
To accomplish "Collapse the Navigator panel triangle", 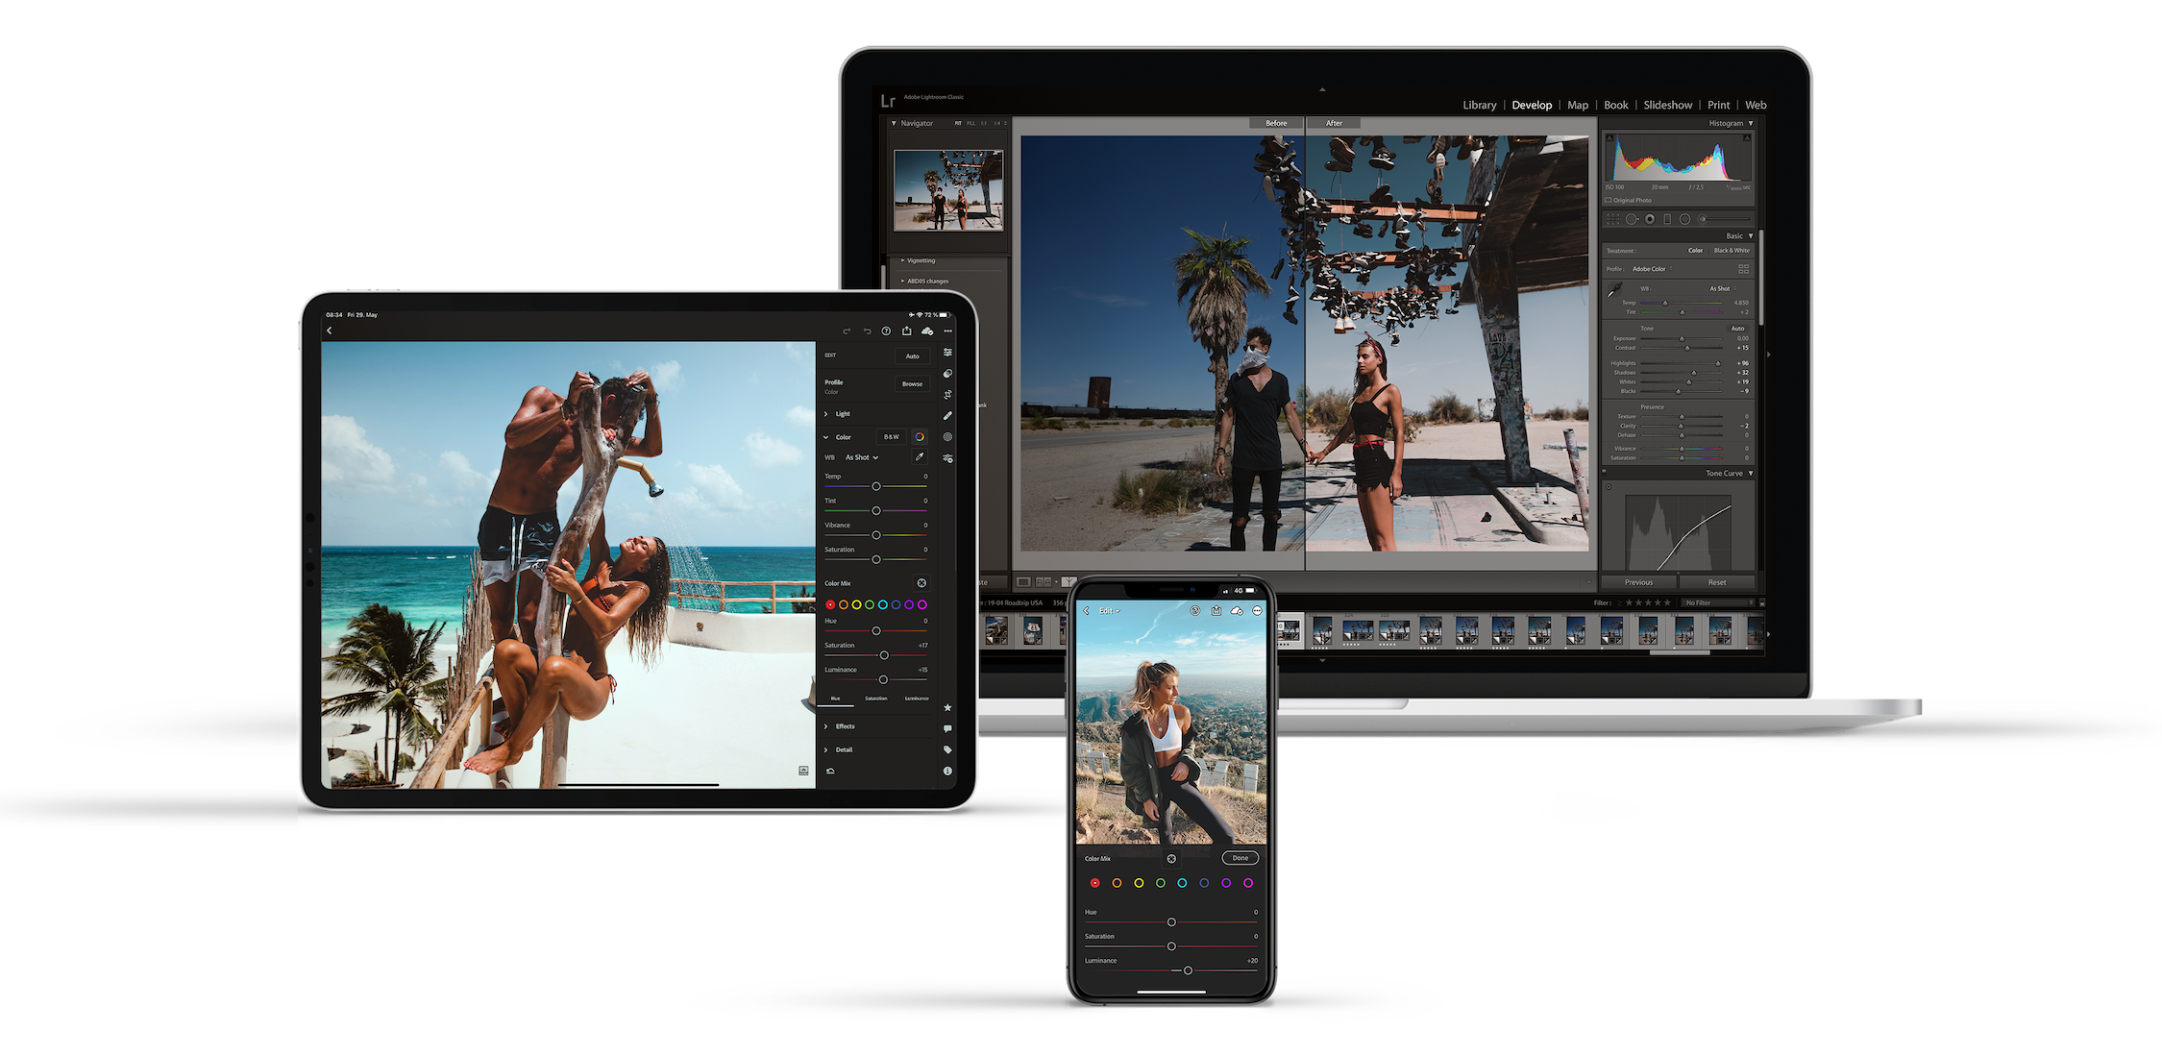I will 894,123.
